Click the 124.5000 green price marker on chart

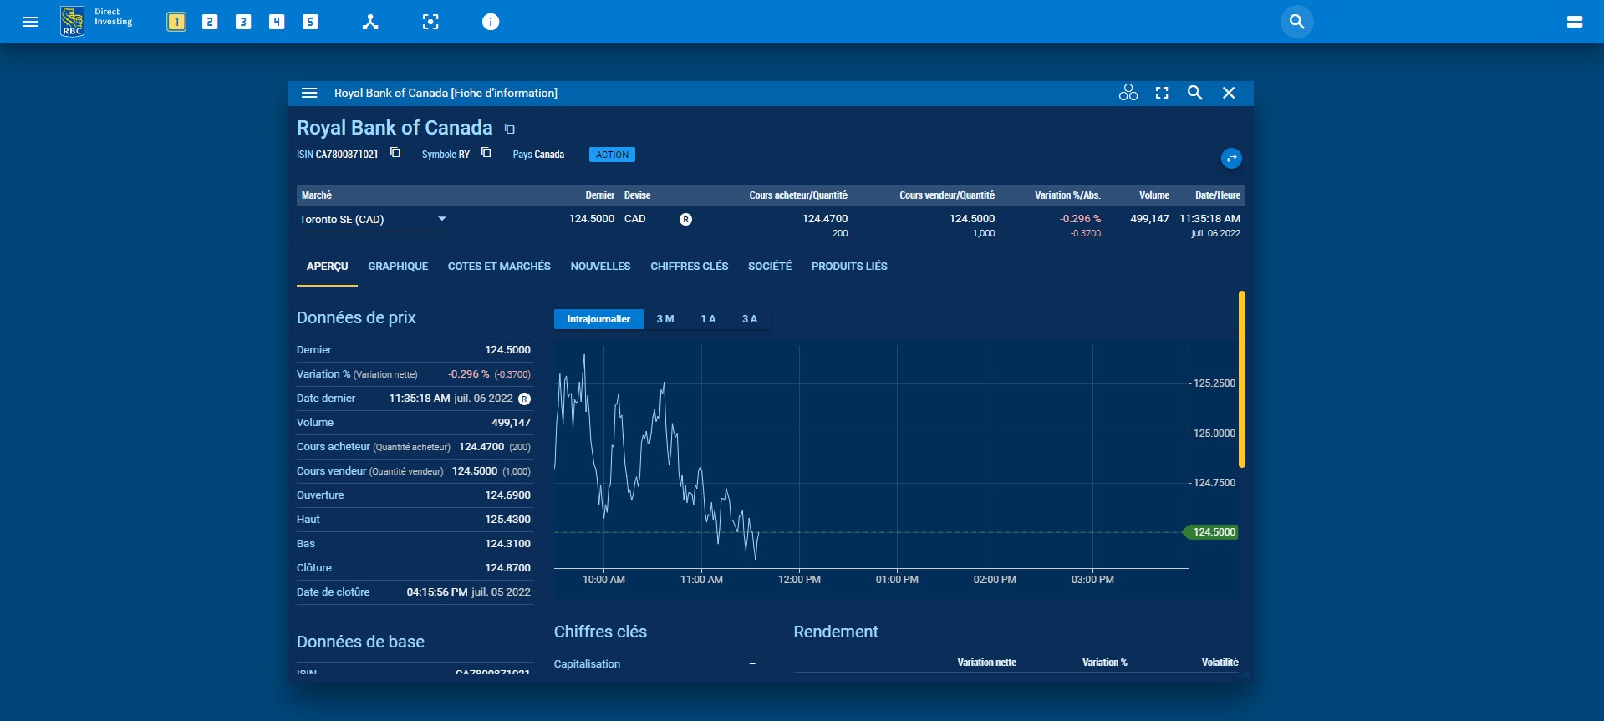tap(1210, 532)
